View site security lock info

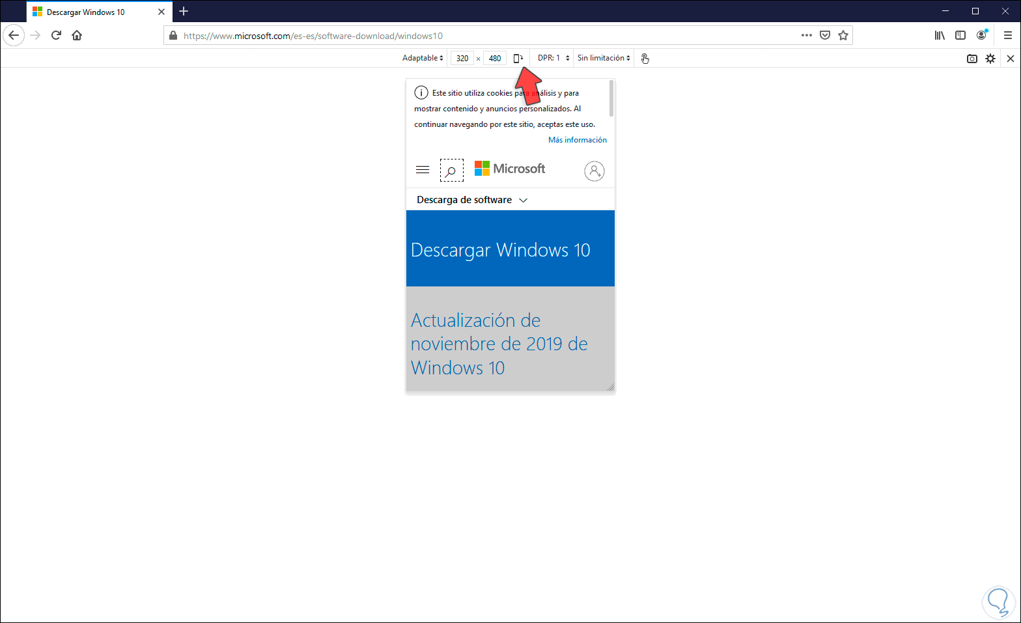173,36
